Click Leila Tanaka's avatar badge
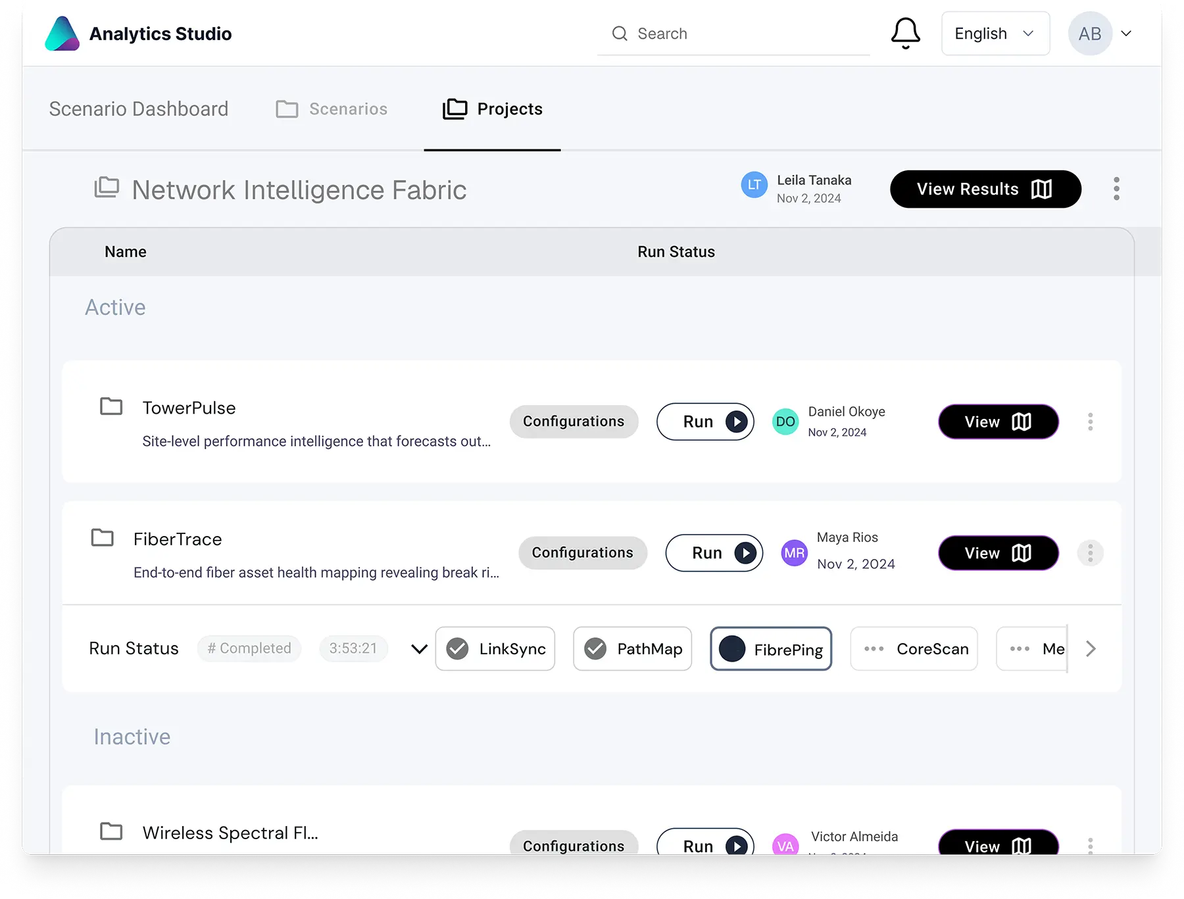Screen dimensions: 1184x899 [754, 185]
